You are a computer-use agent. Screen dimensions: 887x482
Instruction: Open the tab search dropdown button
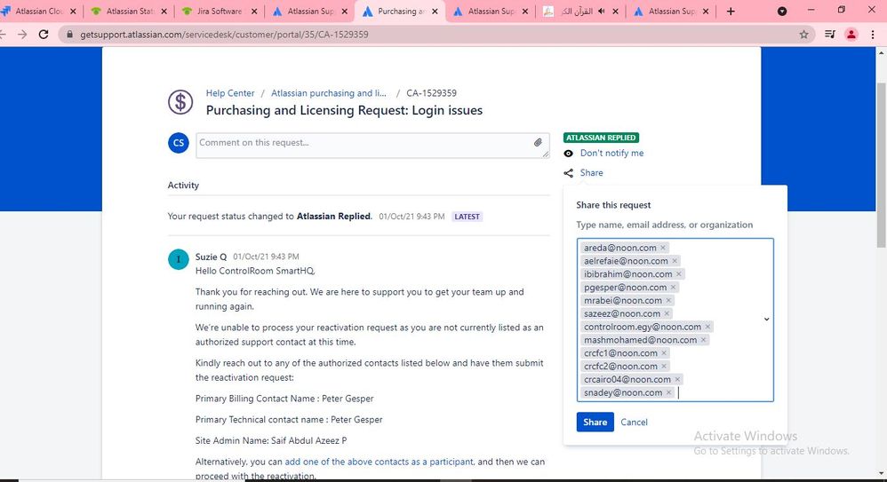(x=782, y=12)
